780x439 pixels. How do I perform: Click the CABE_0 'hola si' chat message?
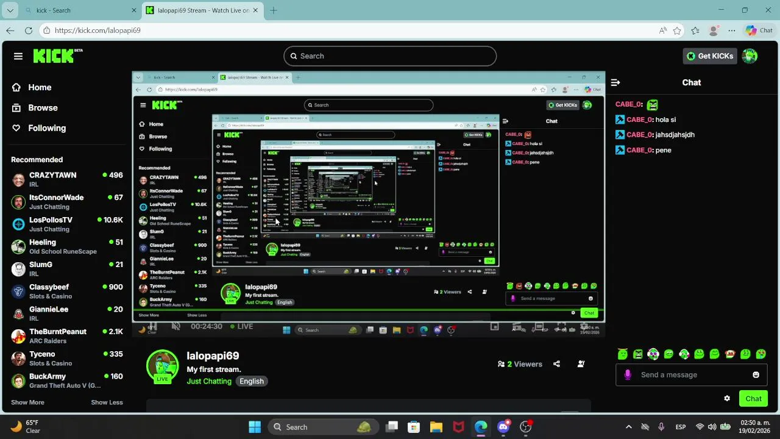(x=646, y=120)
